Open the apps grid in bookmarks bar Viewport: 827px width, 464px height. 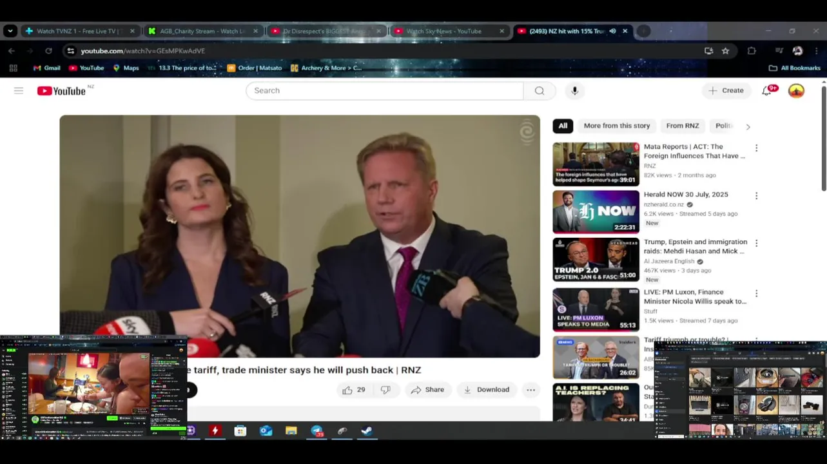[13, 68]
